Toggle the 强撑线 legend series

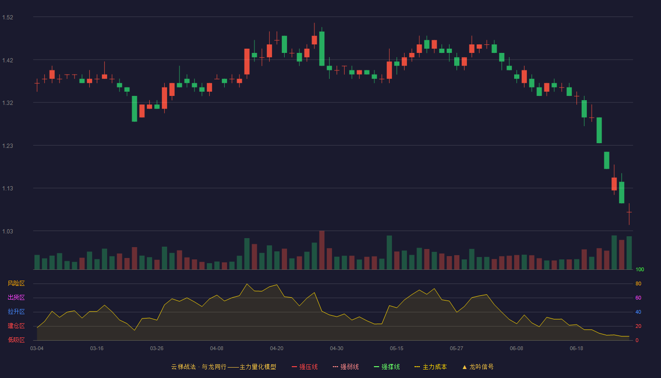tap(387, 367)
